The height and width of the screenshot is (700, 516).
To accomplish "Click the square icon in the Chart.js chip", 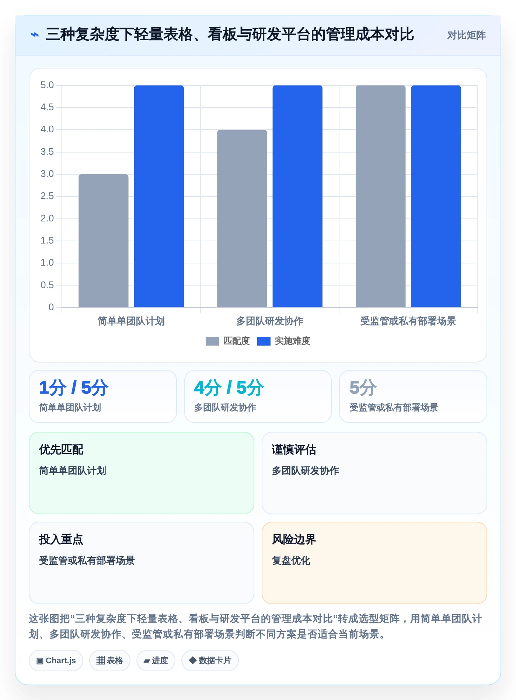I will 40,661.
